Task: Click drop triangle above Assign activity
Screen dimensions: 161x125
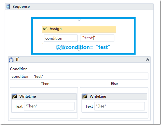Action: tap(79, 20)
